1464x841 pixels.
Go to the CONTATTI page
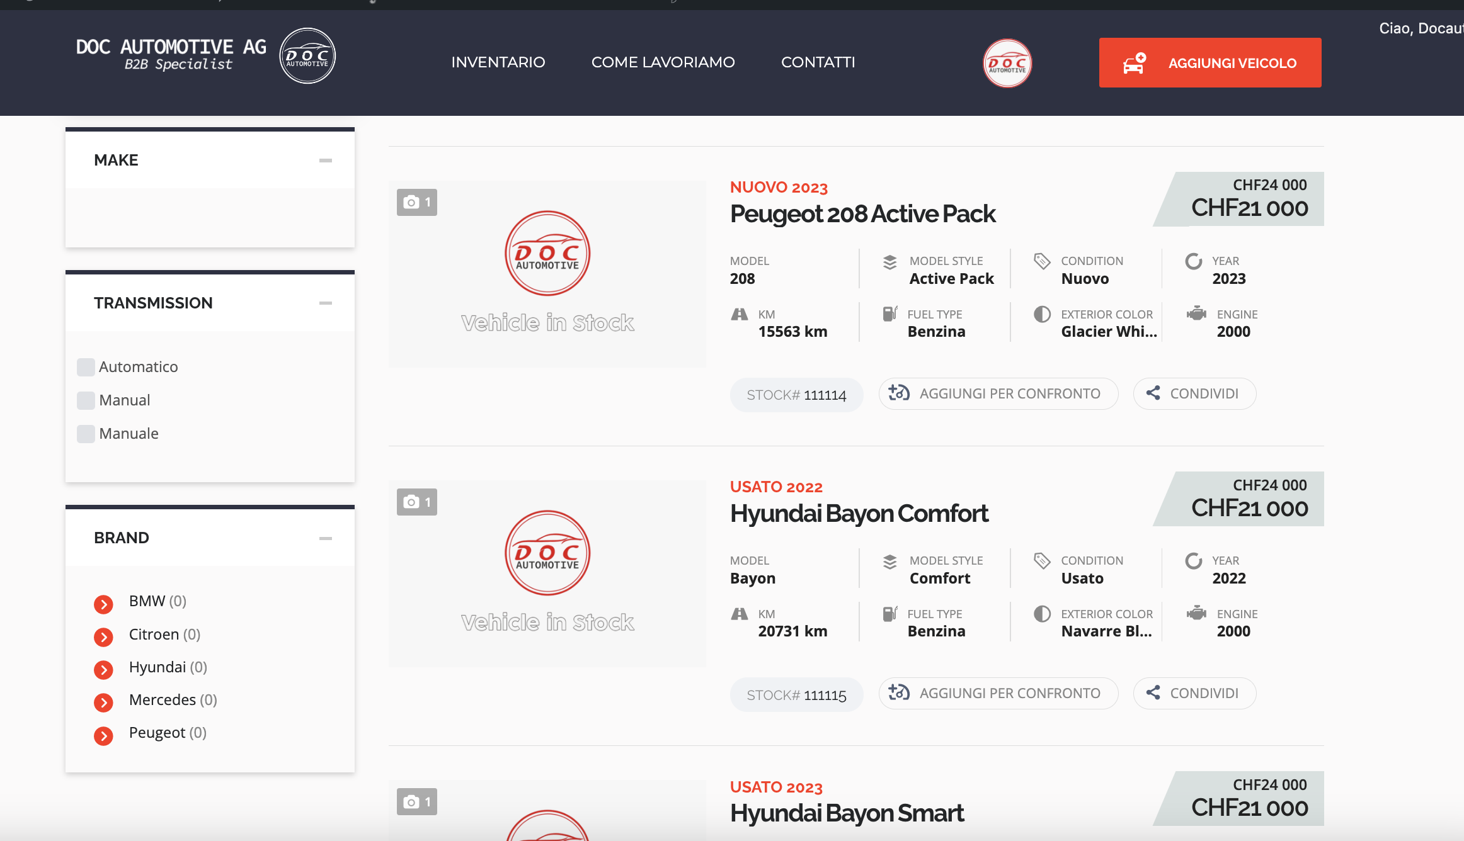pos(818,62)
